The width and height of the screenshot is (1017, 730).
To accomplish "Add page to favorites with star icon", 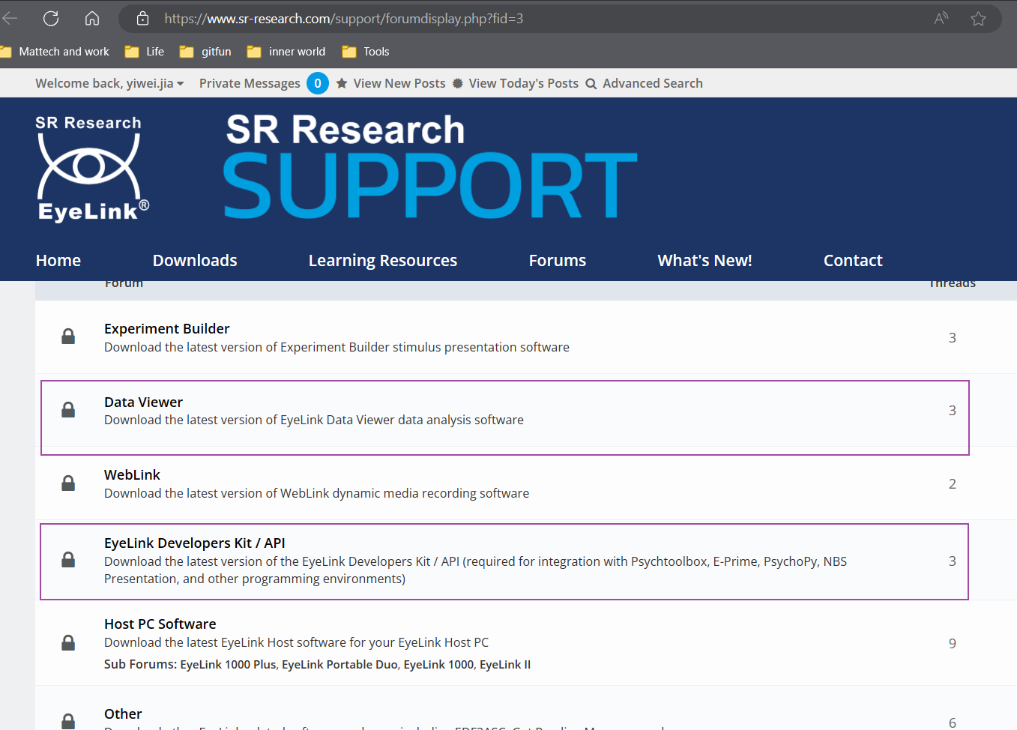I will [978, 18].
